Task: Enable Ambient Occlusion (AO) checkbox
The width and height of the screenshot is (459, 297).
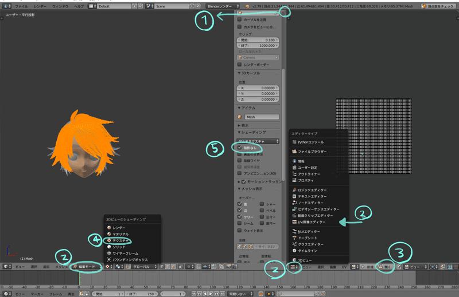Action: 240,173
